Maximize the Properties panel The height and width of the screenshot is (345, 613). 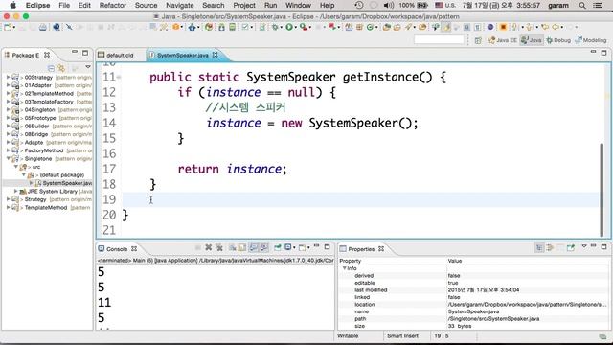coord(604,247)
